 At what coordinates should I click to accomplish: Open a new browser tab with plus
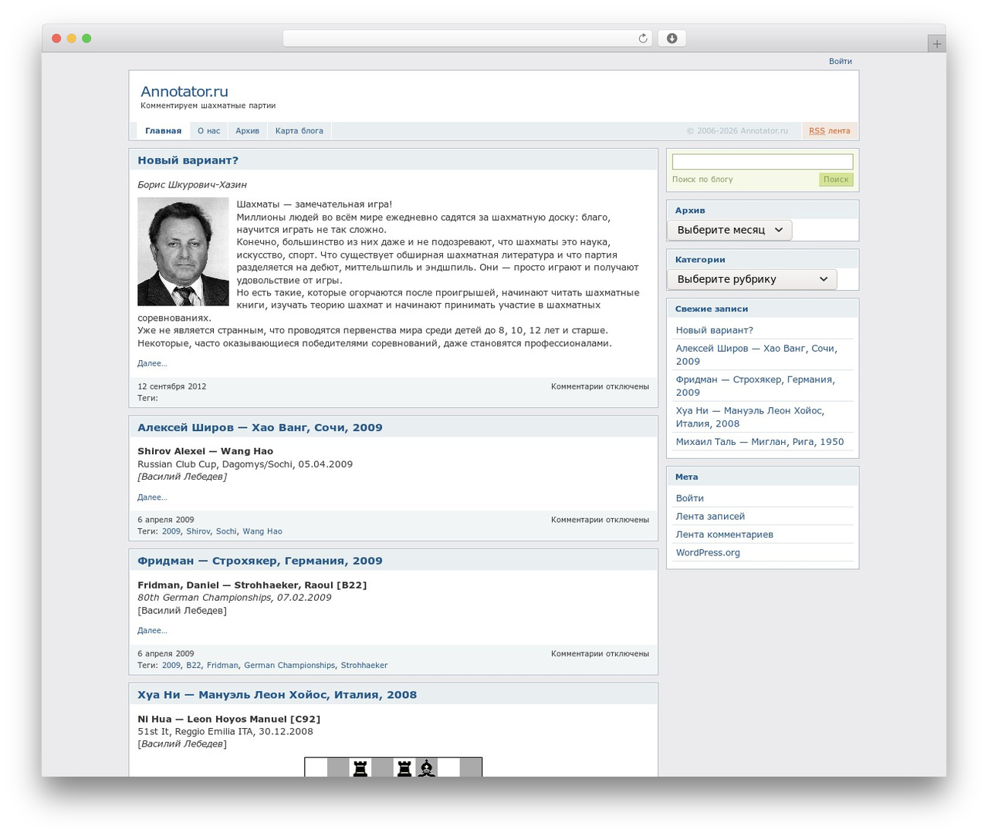[x=936, y=44]
